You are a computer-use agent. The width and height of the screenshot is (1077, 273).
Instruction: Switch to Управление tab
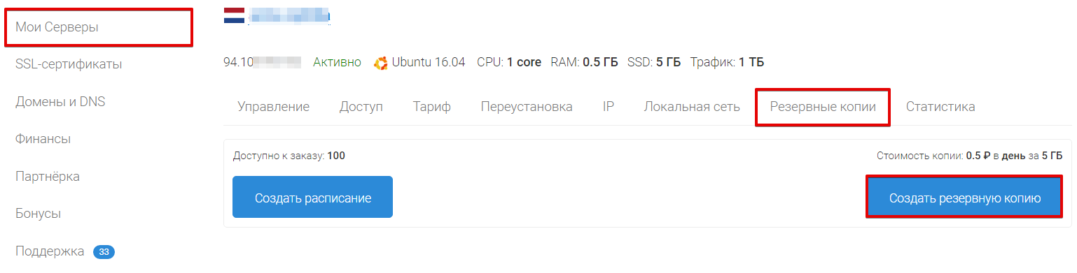click(x=273, y=107)
